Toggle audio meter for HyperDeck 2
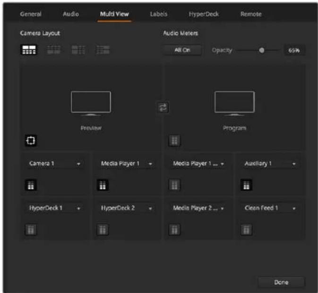This screenshot has width=318, height=293. click(x=103, y=230)
